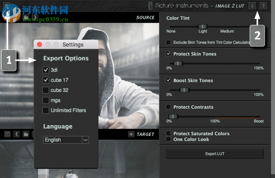Click Boost Skin Tones slider handle
This screenshot has height=178, width=275.
click(184, 90)
